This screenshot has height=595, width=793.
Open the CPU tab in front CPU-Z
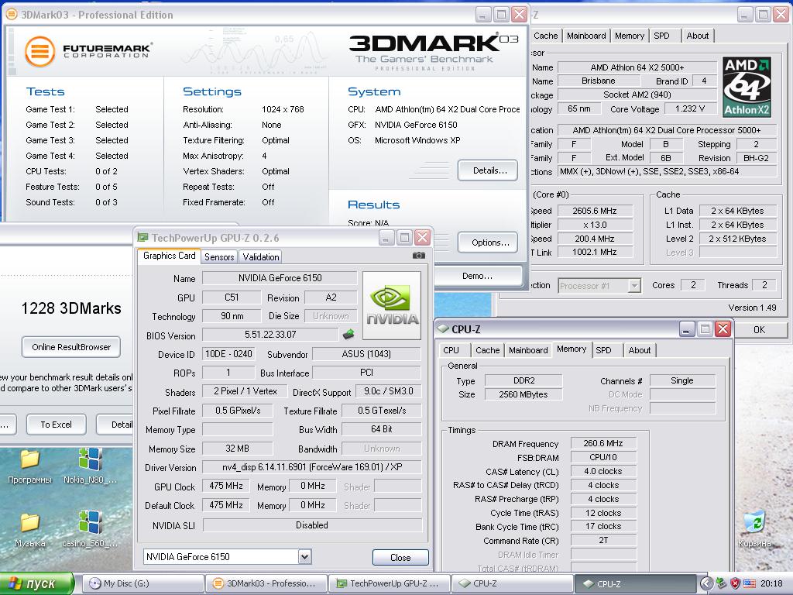tap(451, 350)
